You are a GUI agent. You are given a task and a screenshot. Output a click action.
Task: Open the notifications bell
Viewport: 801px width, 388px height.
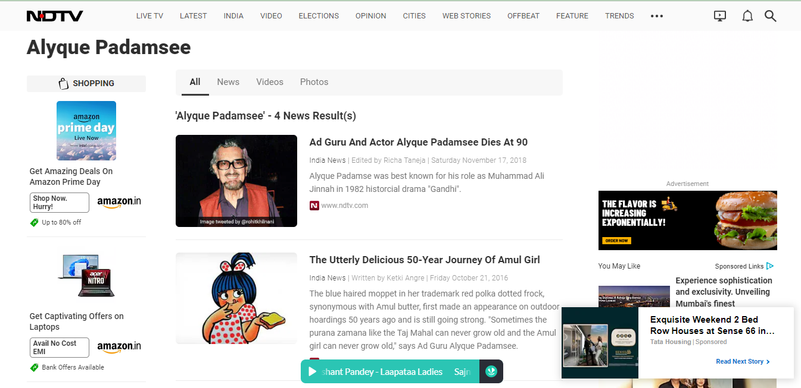coord(747,16)
